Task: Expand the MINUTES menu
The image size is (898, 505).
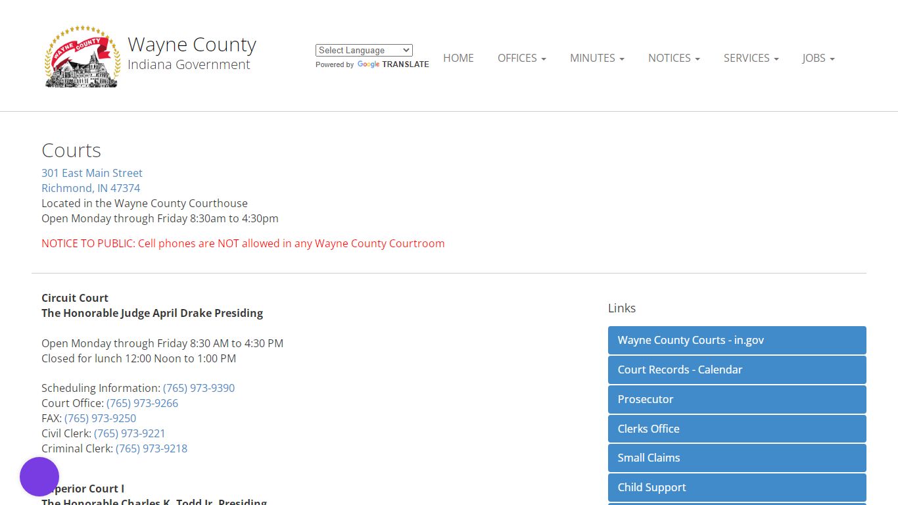Action: (597, 58)
